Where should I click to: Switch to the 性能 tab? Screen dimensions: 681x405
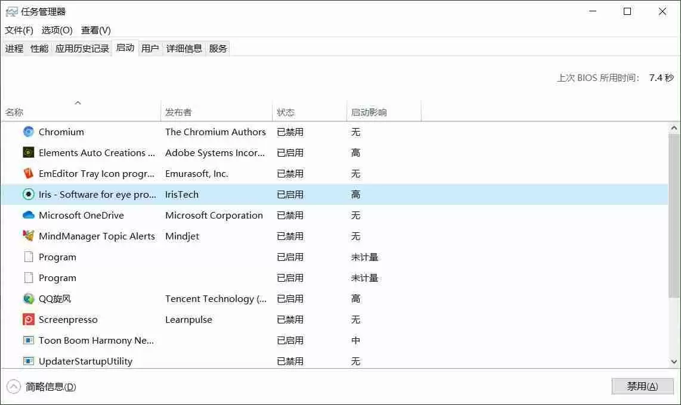pyautogui.click(x=38, y=48)
